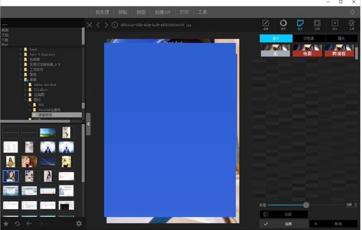The image size is (362, 230).
Task: Expand the 工作软件 folder
Action: (21, 69)
